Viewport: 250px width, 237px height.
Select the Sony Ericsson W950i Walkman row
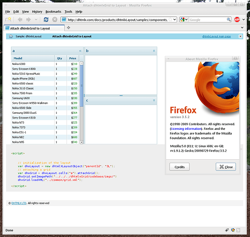click(x=45, y=103)
